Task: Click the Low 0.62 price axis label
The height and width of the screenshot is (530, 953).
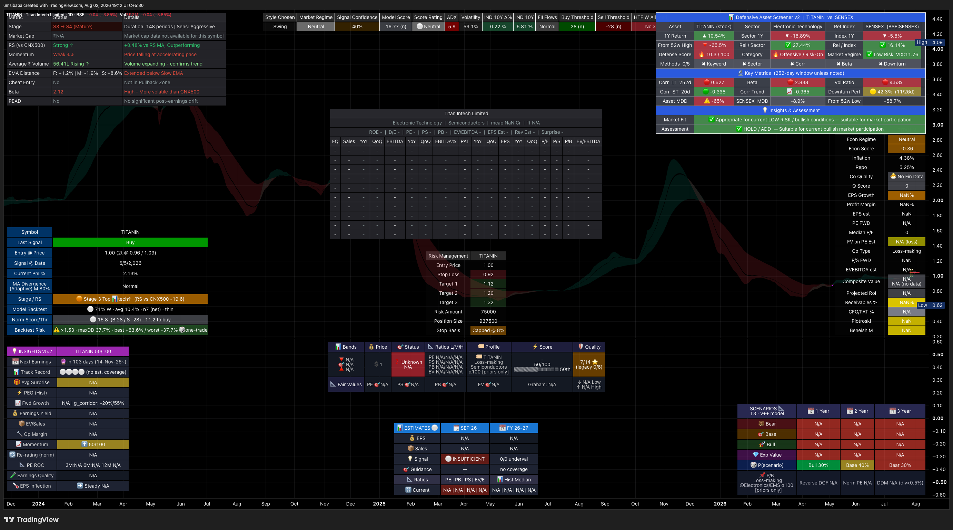Action: (x=931, y=305)
